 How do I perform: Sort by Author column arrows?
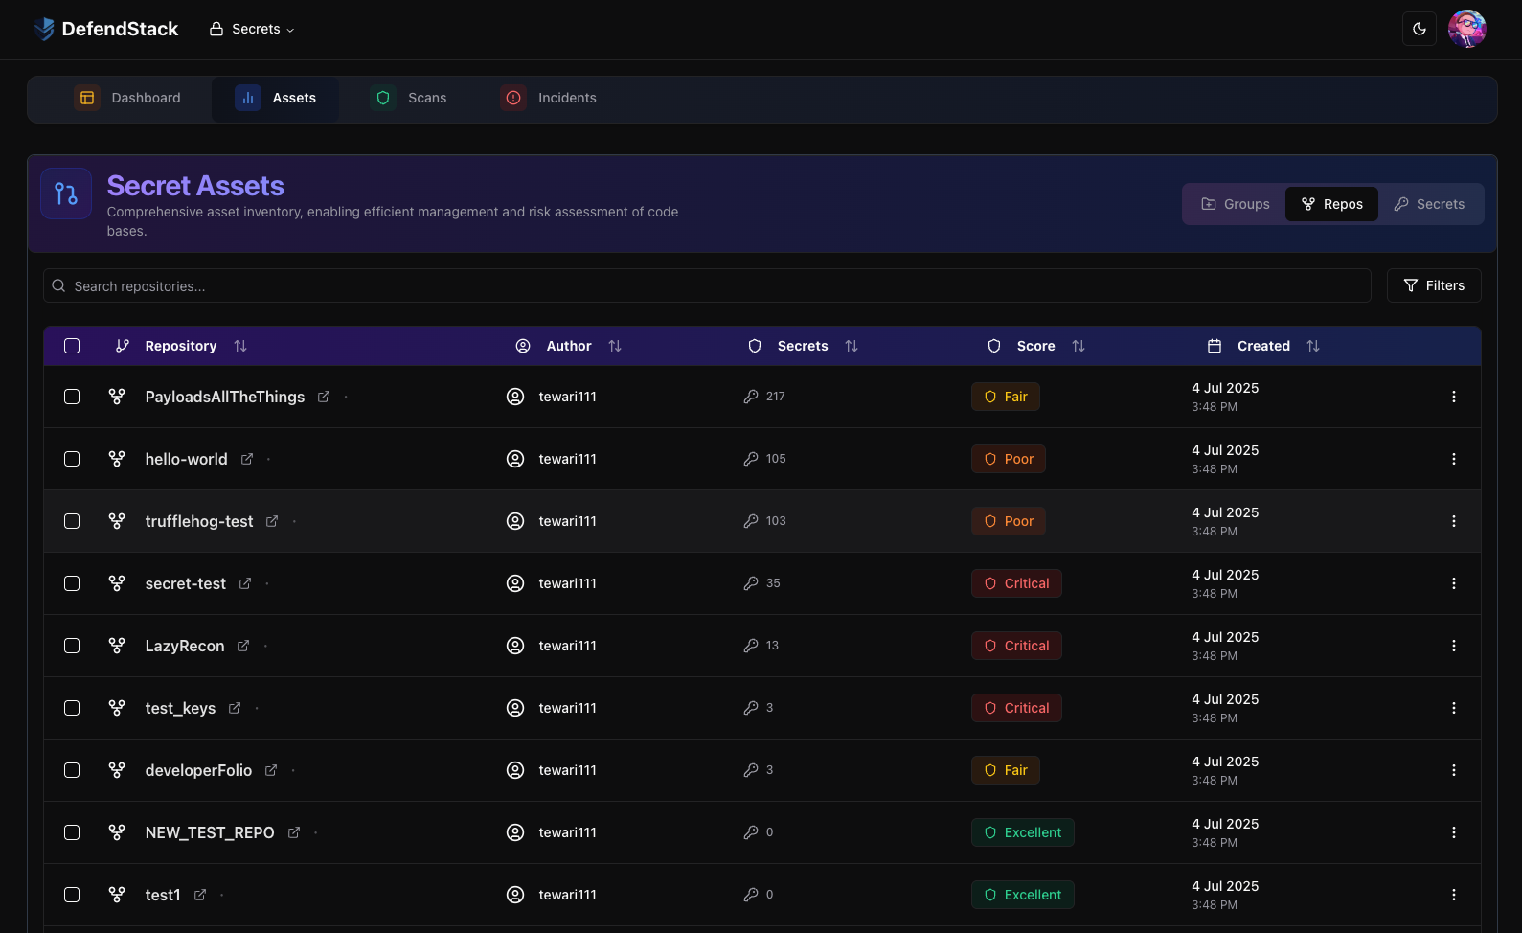coord(615,346)
